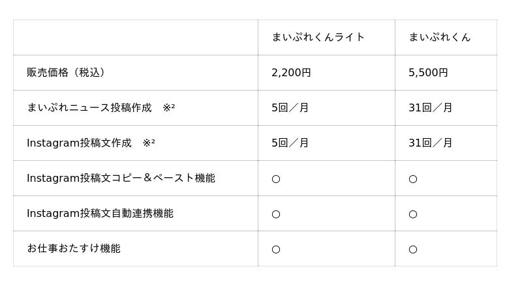Click the 2,200円 price cell
Image resolution: width=522 pixels, height=286 pixels.
pos(291,72)
